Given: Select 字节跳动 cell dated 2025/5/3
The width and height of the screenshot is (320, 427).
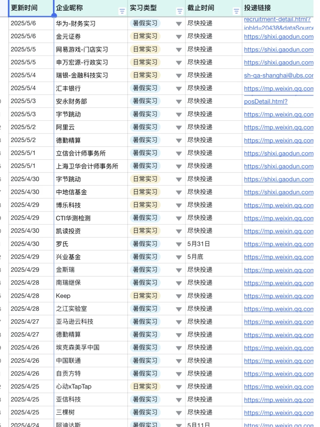Looking at the screenshot, I should click(91, 114).
